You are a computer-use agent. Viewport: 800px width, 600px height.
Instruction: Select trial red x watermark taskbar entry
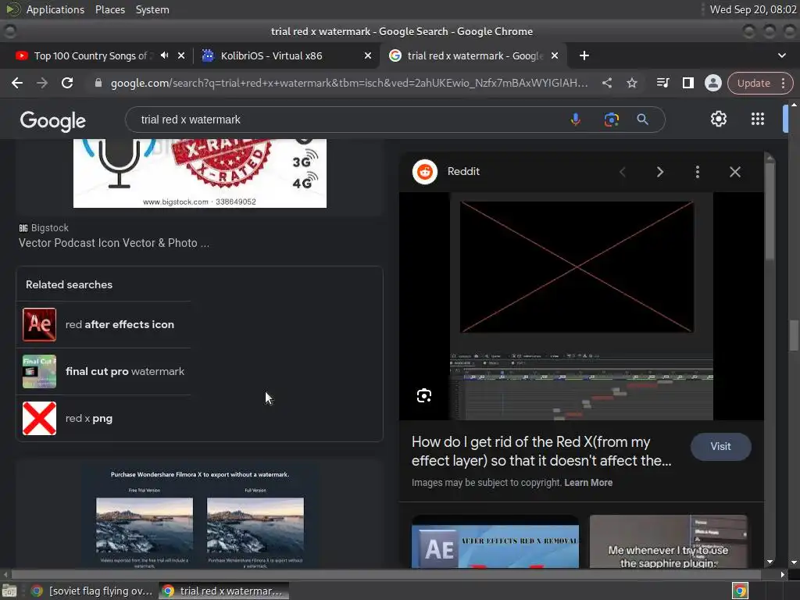pos(223,591)
